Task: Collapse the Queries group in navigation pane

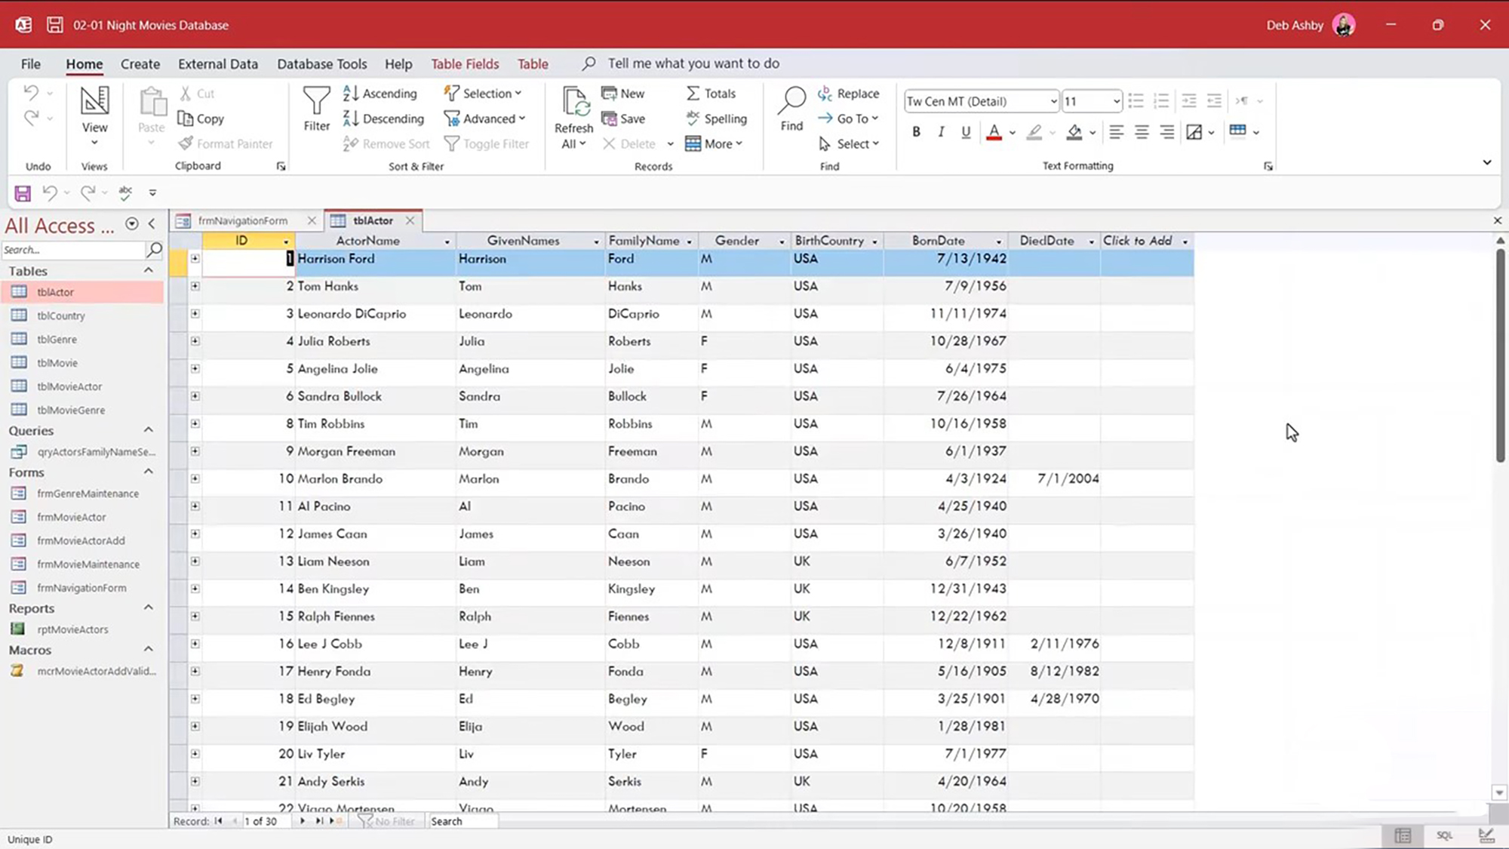Action: pos(149,430)
